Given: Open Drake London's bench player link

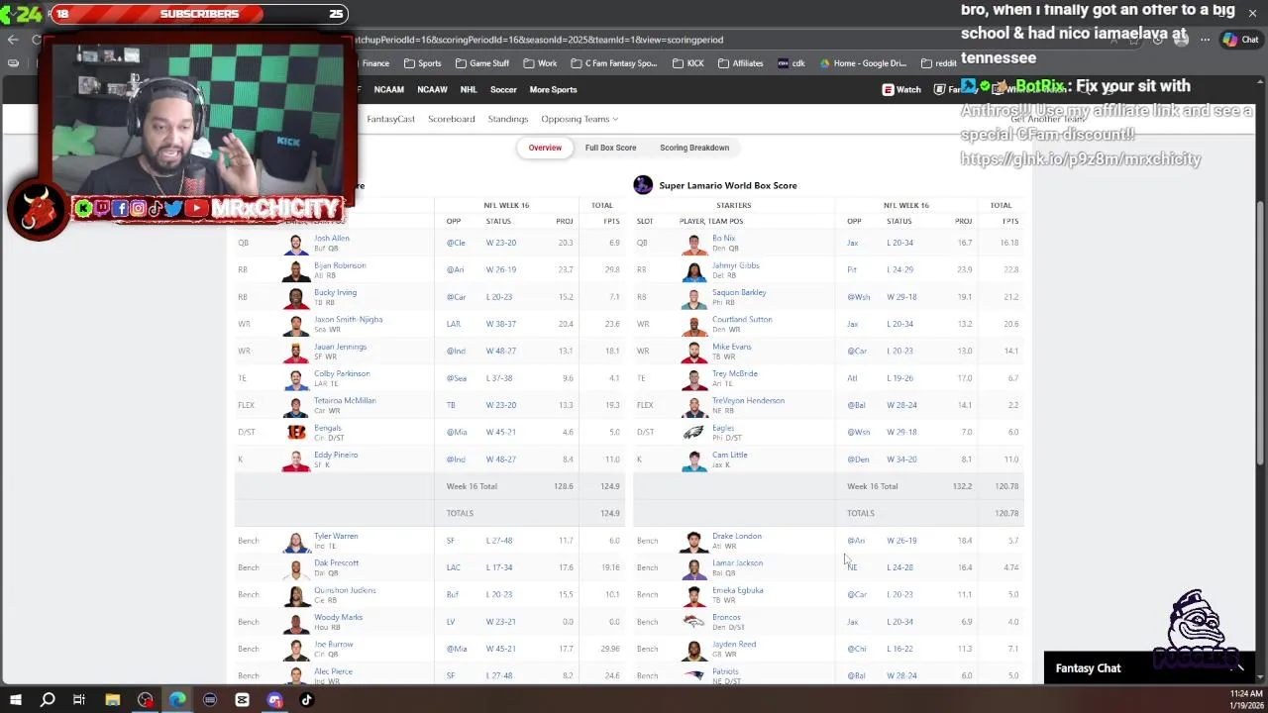Looking at the screenshot, I should 737,536.
